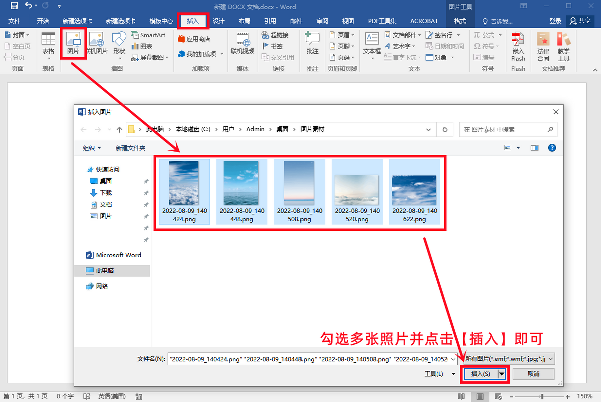Select thumbnail 2022-08-09_140508.png

pos(299,191)
